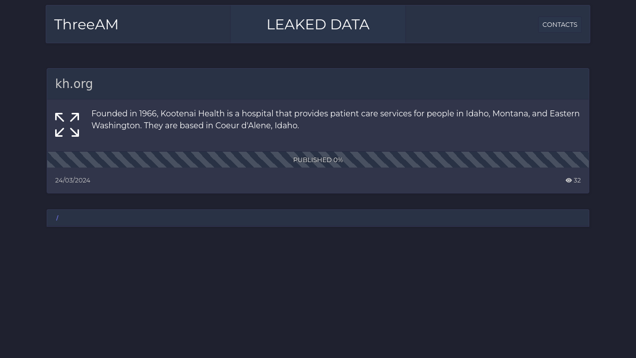Click the blank page area below path bar
The image size is (636, 358).
[318, 293]
